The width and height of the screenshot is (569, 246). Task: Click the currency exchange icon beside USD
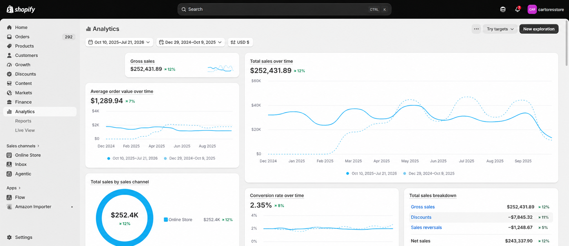233,42
